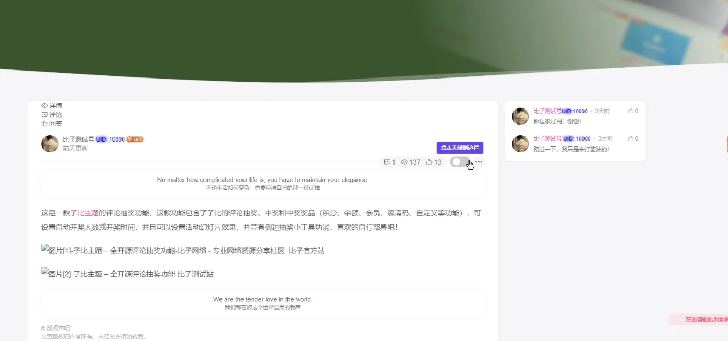The width and height of the screenshot is (728, 341).
Task: Open the three-dot more options menu
Action: click(x=479, y=162)
